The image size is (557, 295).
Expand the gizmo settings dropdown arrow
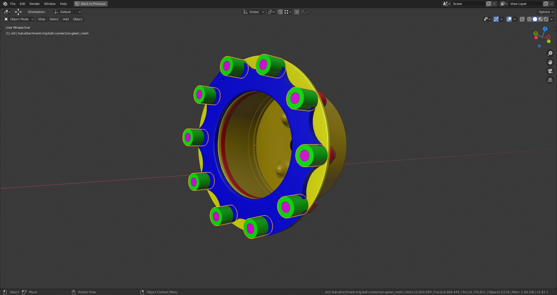pos(502,19)
